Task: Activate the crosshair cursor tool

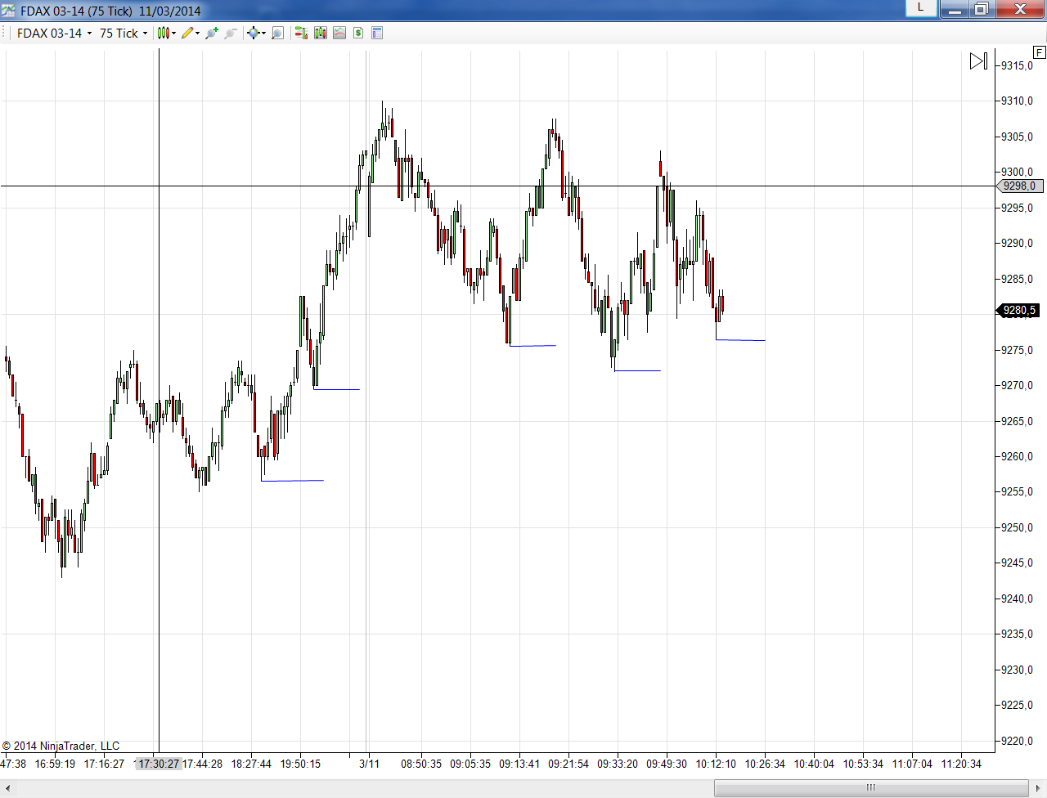Action: point(253,33)
